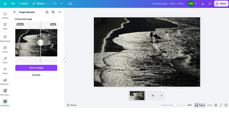
Task: Click the Enhanced image heading
Action: click(x=24, y=19)
